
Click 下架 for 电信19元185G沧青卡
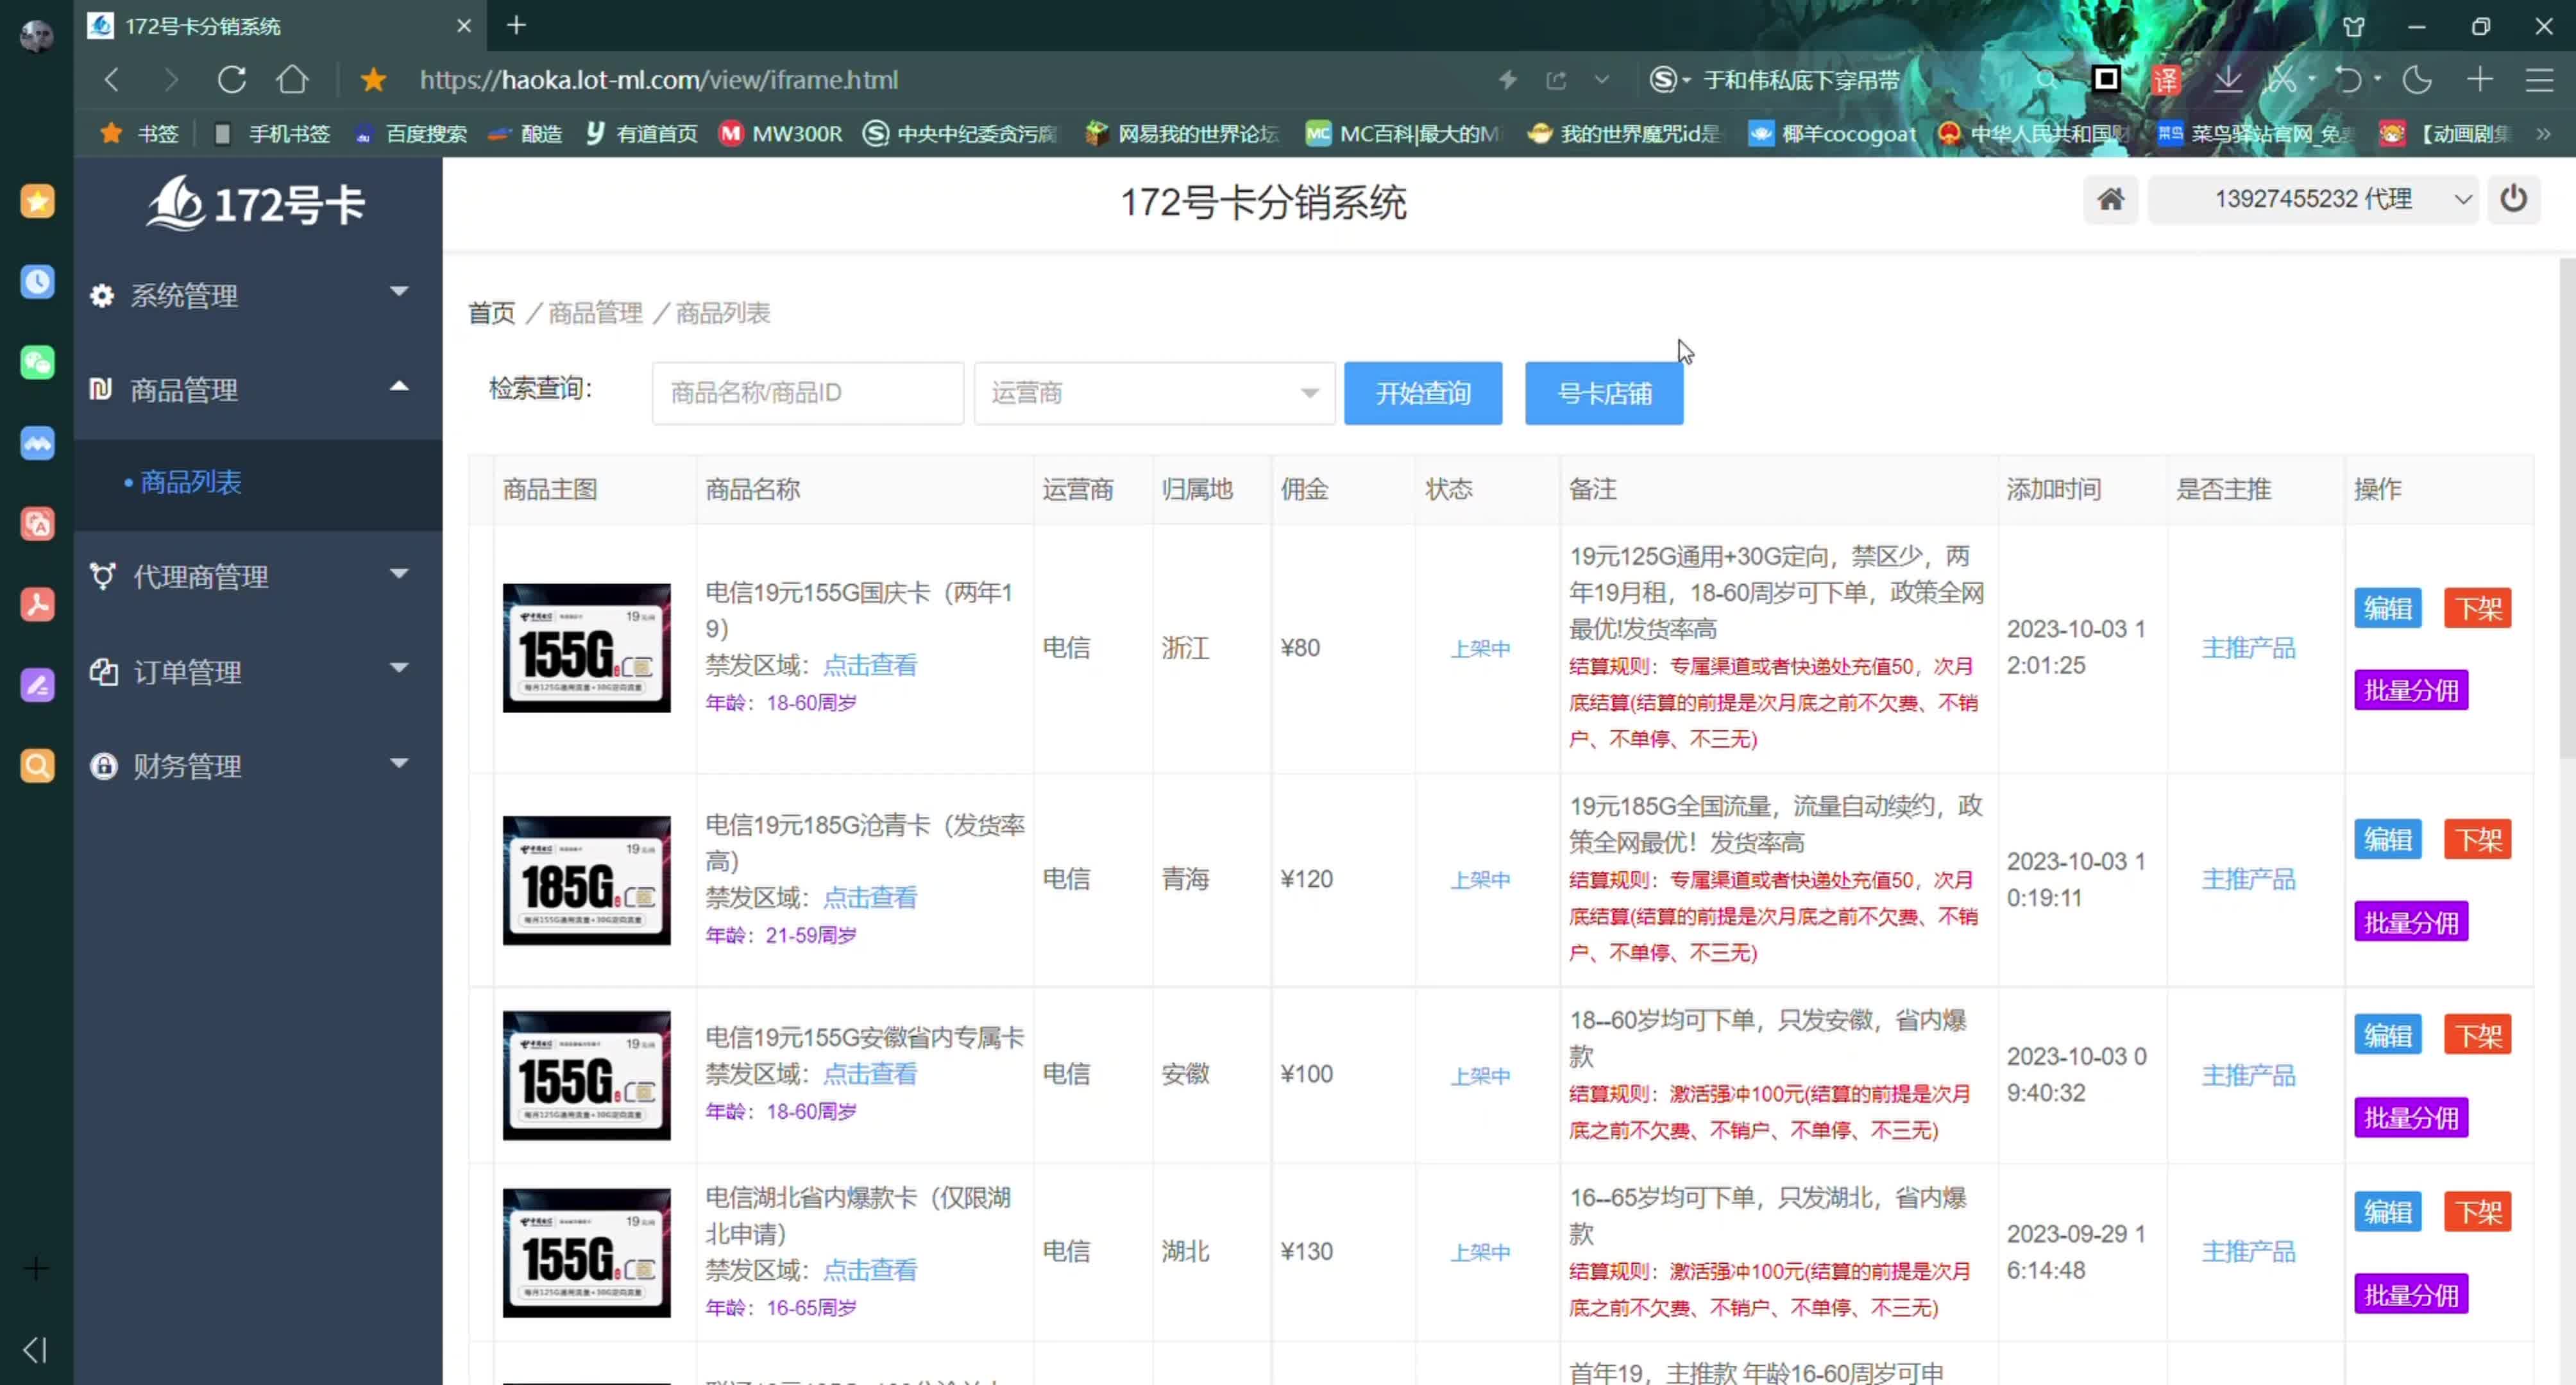(x=2477, y=839)
